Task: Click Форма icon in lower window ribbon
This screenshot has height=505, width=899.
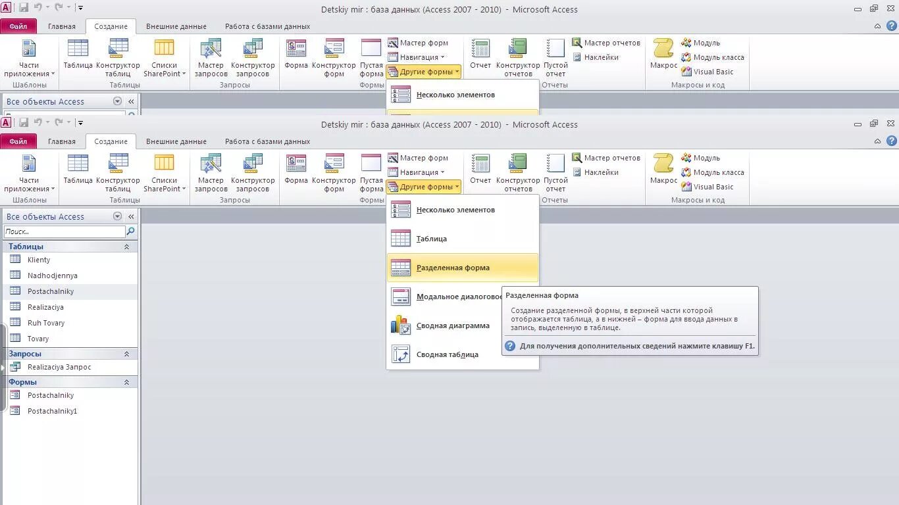Action: 296,169
